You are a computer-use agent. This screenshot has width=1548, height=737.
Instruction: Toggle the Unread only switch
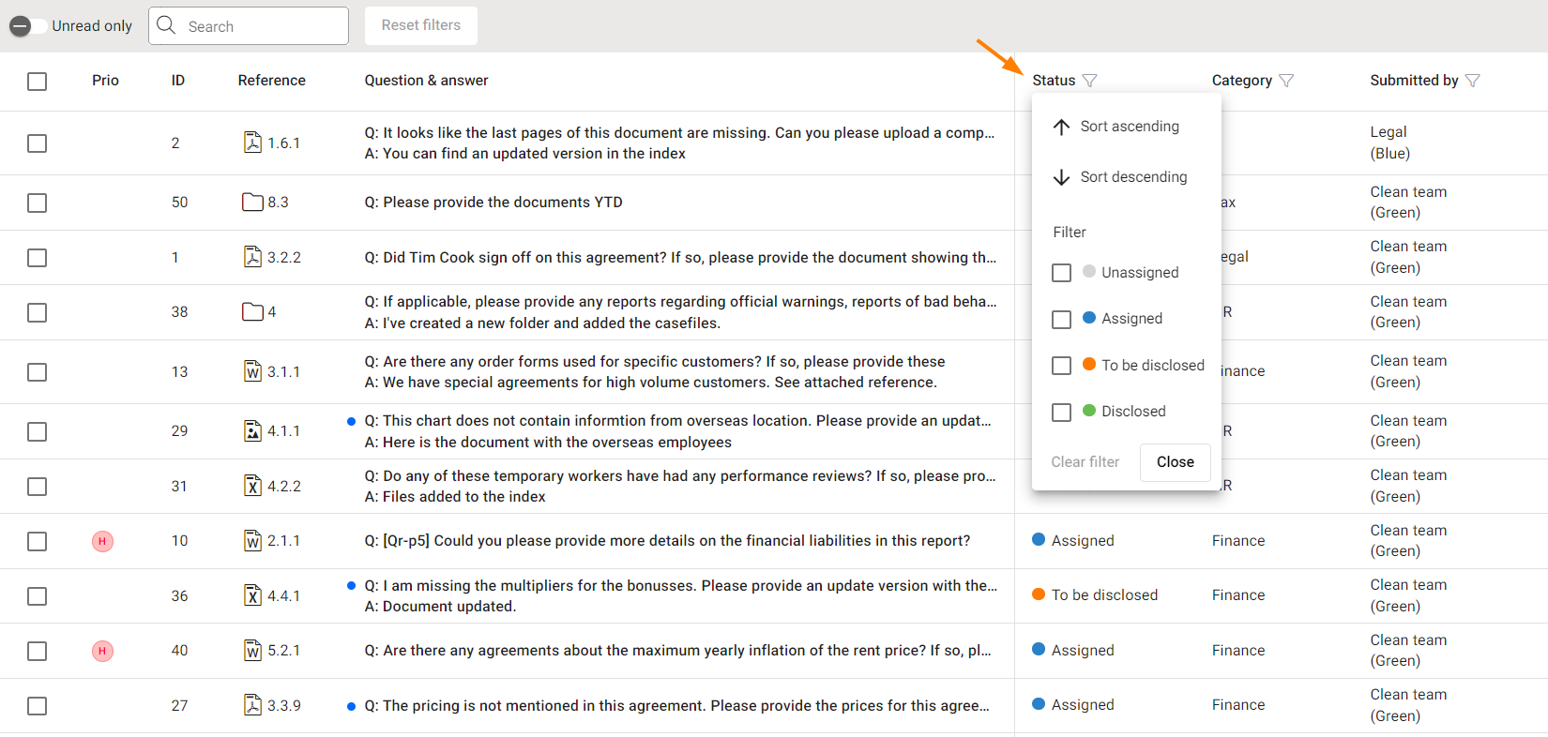tap(28, 26)
